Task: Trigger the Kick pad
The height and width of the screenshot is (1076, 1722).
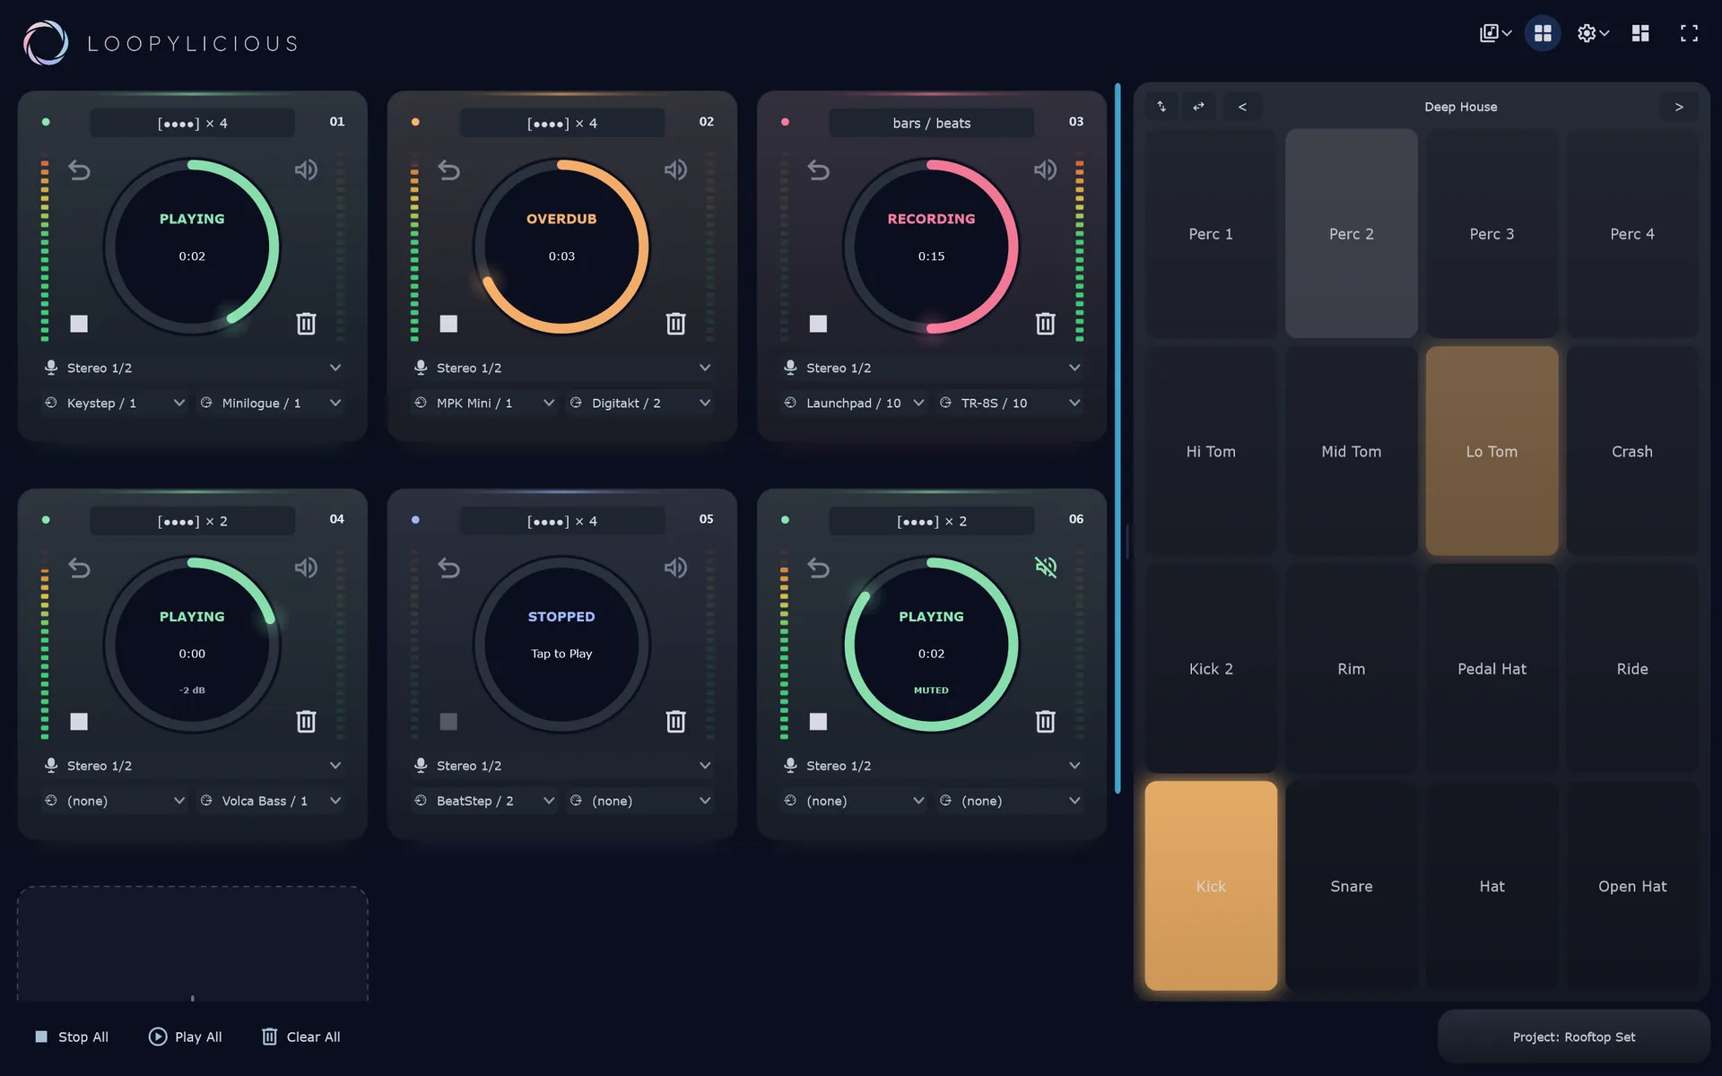Action: tap(1211, 886)
